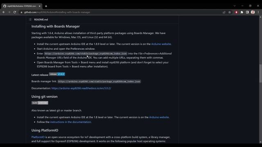262x147 pixels.
Task: Open the README table of contents icon
Action: [30, 20]
